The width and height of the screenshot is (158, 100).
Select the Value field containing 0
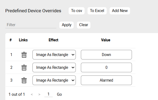click(x=106, y=67)
